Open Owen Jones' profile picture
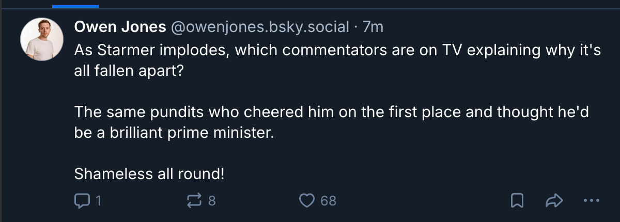Screen dimensions: 620x222 point(41,39)
